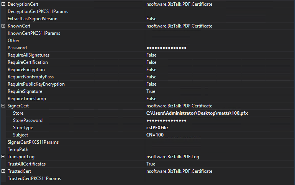The height and width of the screenshot is (185, 295).
Task: Select the SignerCert property name
Action: (18, 106)
